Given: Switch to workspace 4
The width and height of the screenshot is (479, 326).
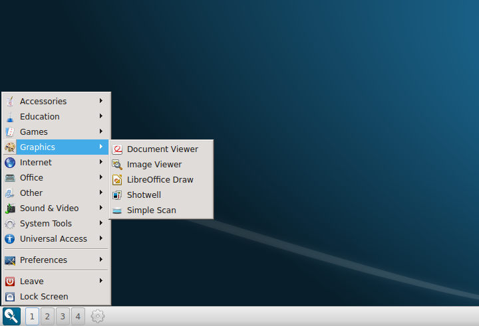Looking at the screenshot, I should coord(78,316).
